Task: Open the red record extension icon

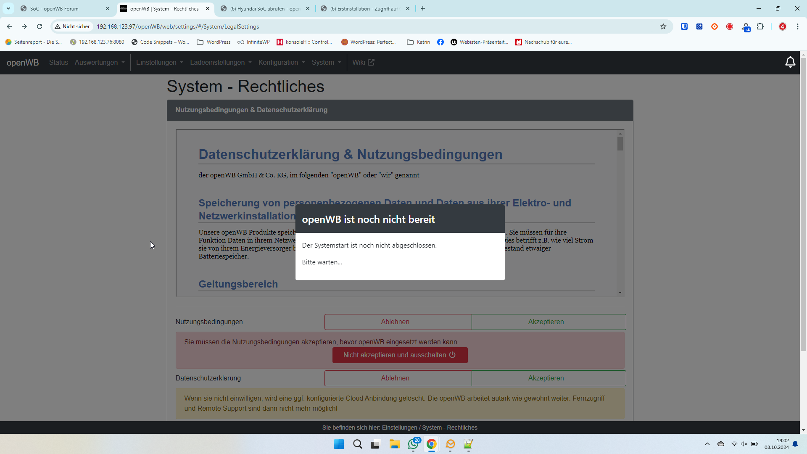Action: point(730,26)
